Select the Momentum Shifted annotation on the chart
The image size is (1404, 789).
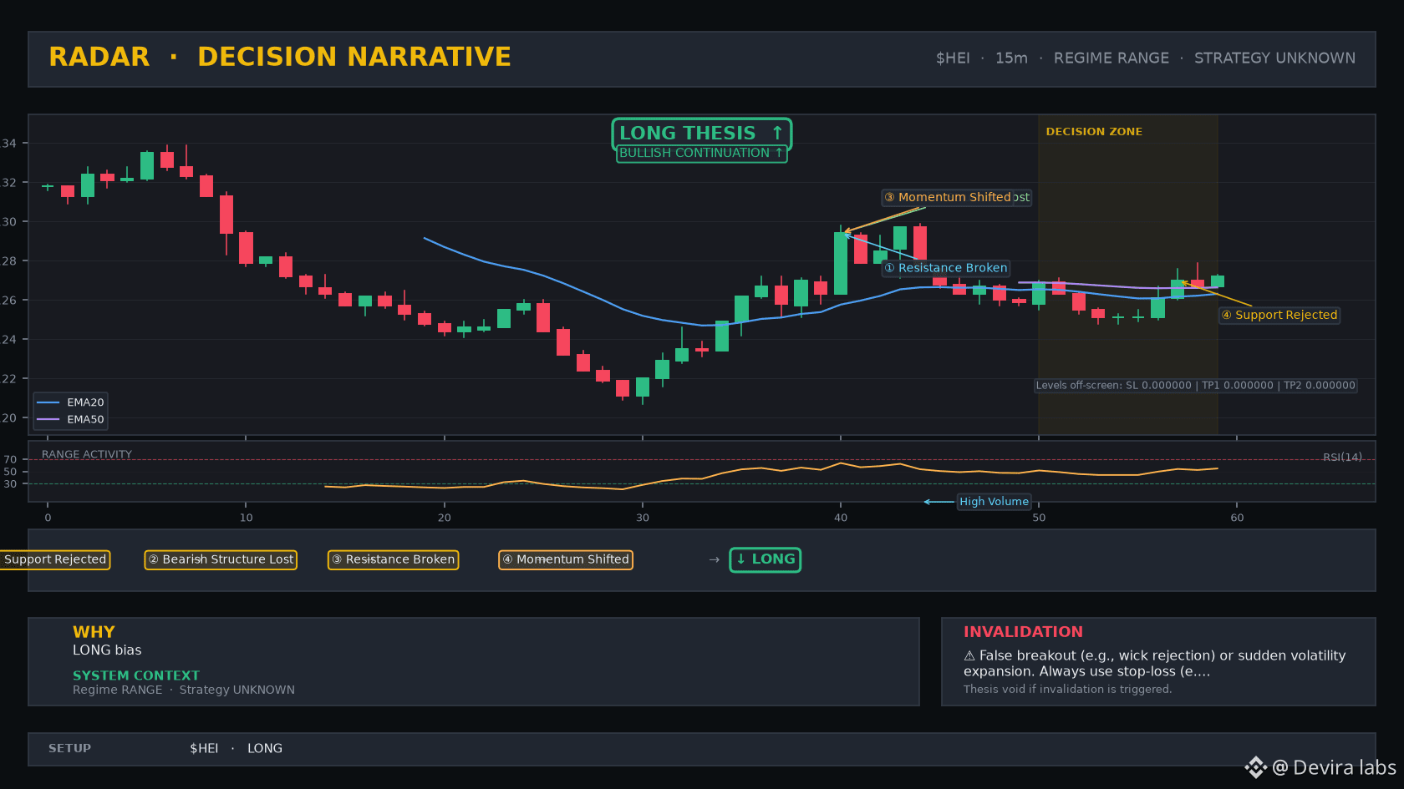pyautogui.click(x=949, y=198)
